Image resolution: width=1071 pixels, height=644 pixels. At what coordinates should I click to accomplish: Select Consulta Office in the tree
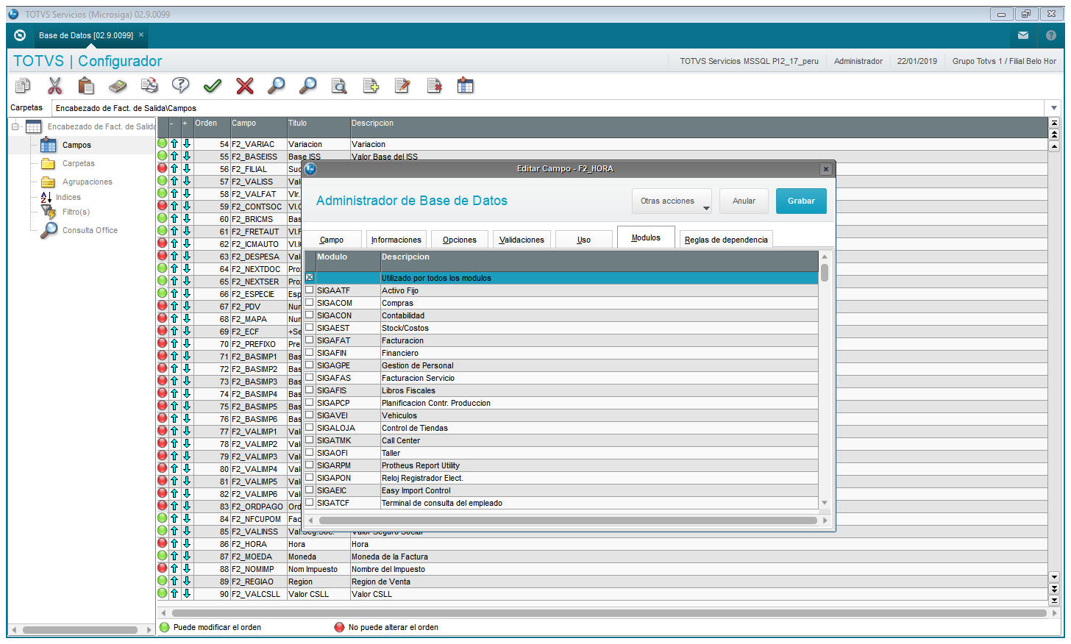90,230
